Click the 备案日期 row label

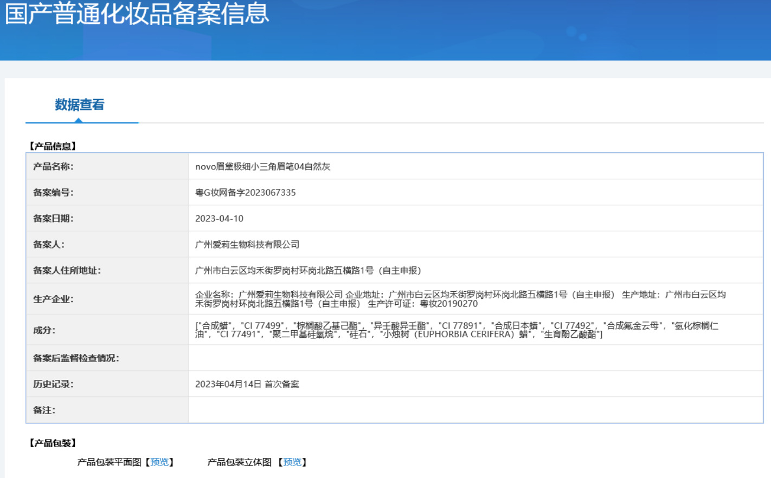click(53, 219)
